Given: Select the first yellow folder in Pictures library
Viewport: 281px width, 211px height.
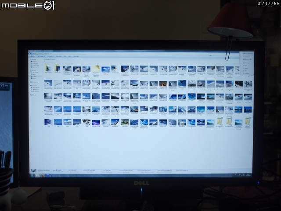Looking at the screenshot, I should (x=48, y=68).
